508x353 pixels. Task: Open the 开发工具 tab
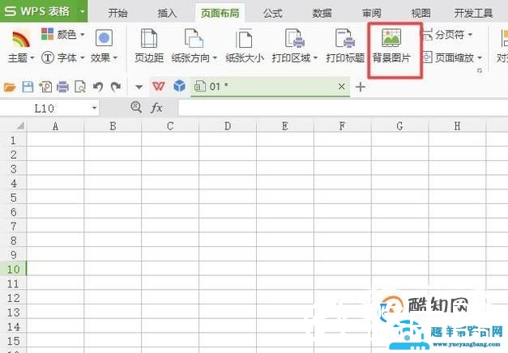coord(473,13)
